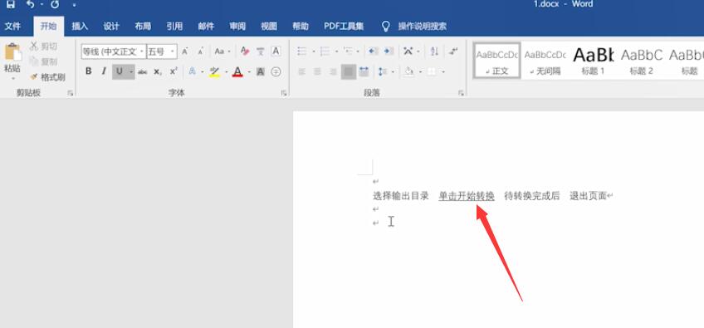
Task: Click the Align Left icon
Action: coord(302,71)
